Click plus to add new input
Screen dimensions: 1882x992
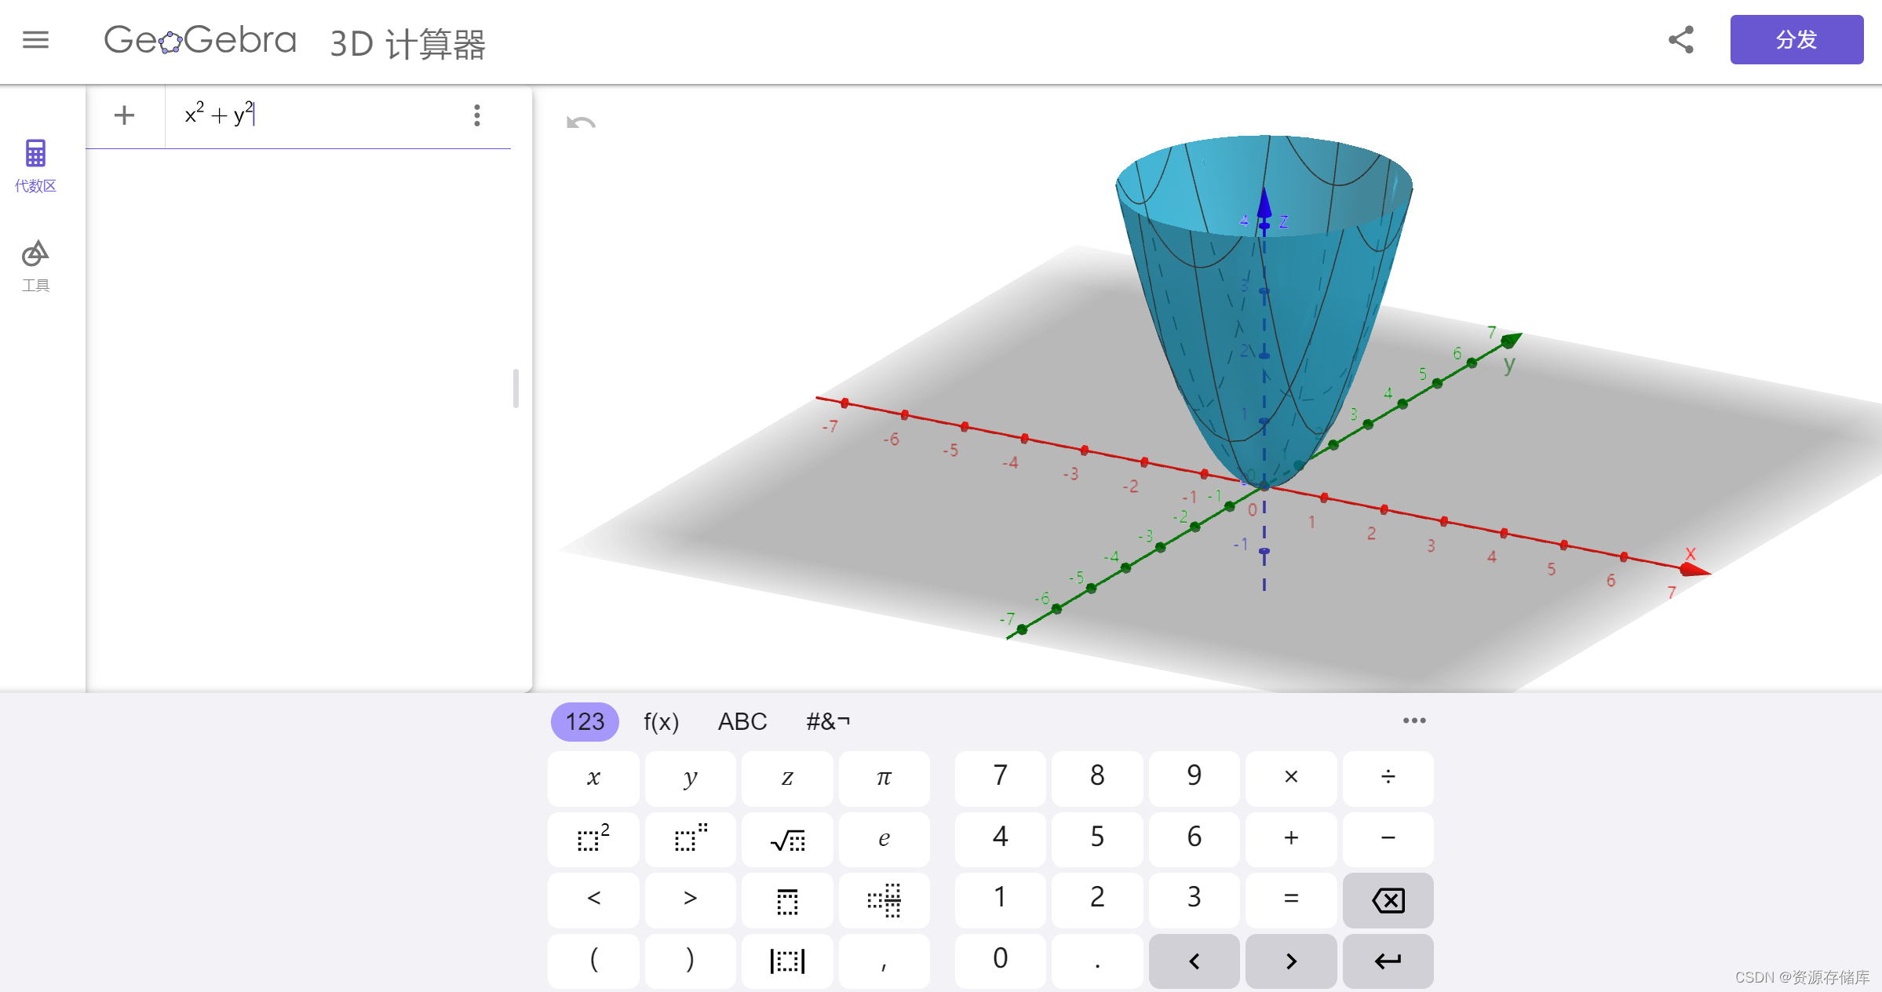click(x=124, y=115)
